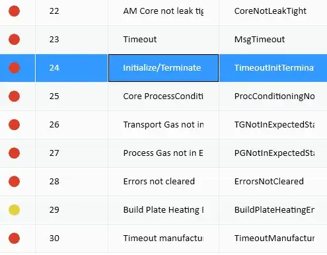
Task: Select the Initialize/Terminate cell
Action: (163, 68)
